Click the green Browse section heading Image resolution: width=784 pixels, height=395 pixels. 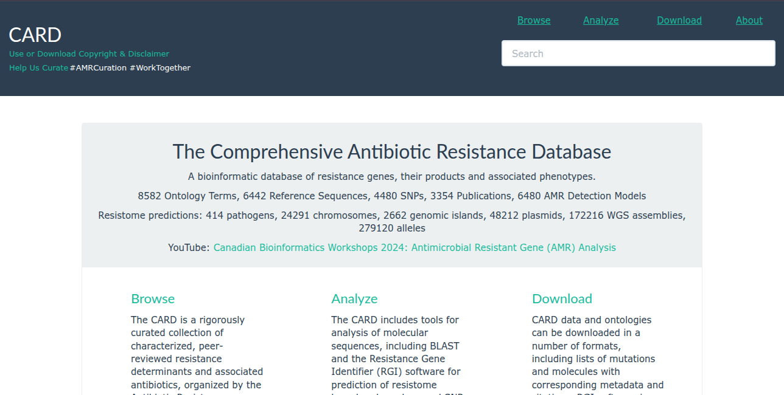pos(153,298)
